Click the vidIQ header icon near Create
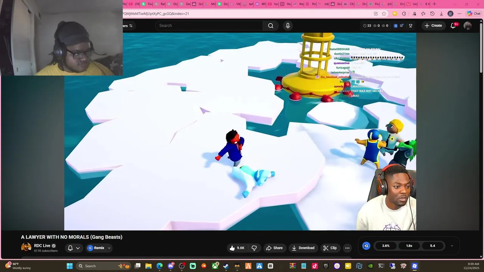The width and height of the screenshot is (484, 272). pyautogui.click(x=396, y=26)
